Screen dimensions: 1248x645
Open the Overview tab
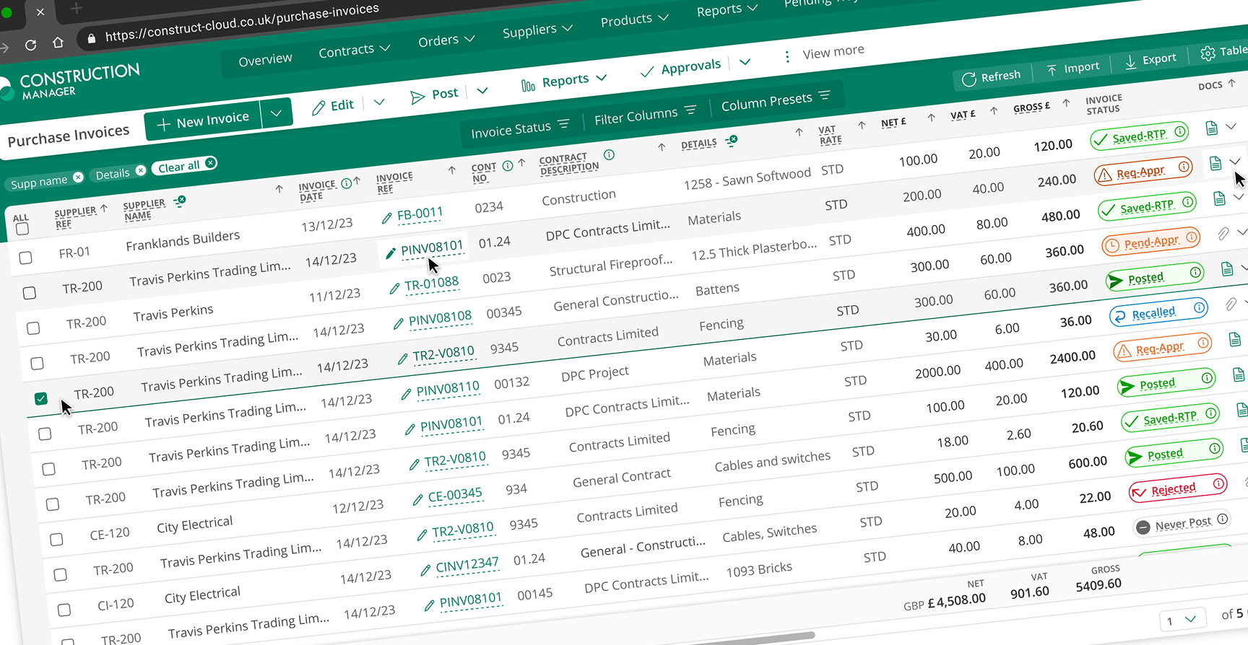[x=265, y=60]
